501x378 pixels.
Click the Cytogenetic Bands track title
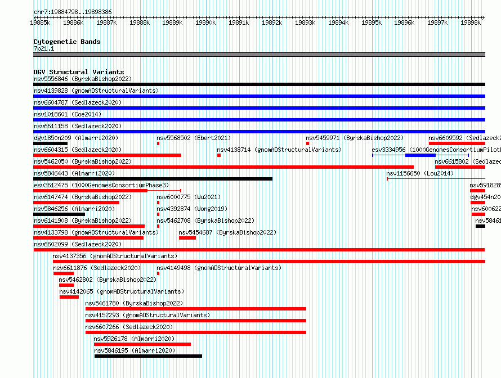click(x=67, y=42)
